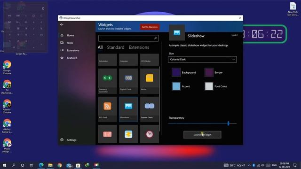The width and height of the screenshot is (301, 169).
Task: Open New Rich Text Document on desktop
Action: (293, 9)
